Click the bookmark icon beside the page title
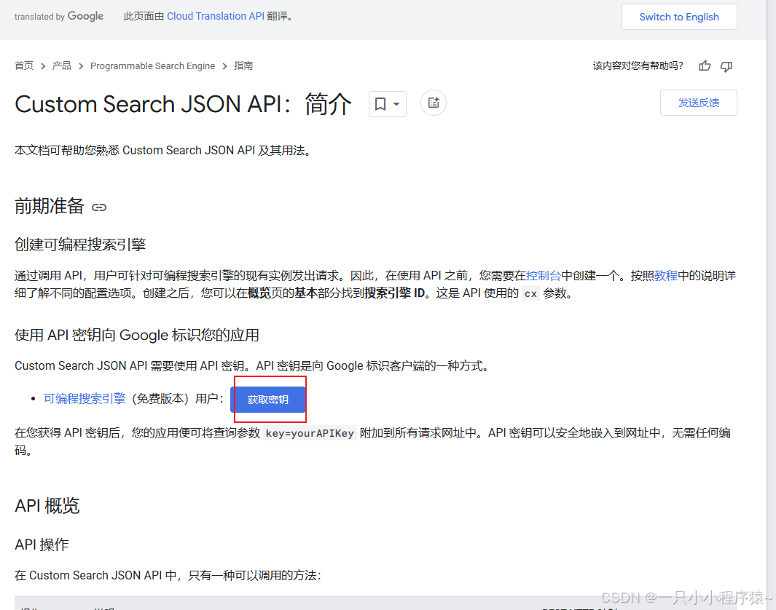This screenshot has height=610, width=776. pyautogui.click(x=380, y=104)
